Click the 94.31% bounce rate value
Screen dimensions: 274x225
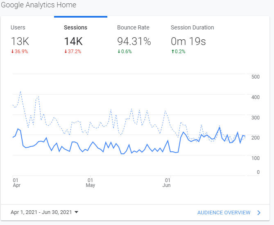click(x=134, y=41)
